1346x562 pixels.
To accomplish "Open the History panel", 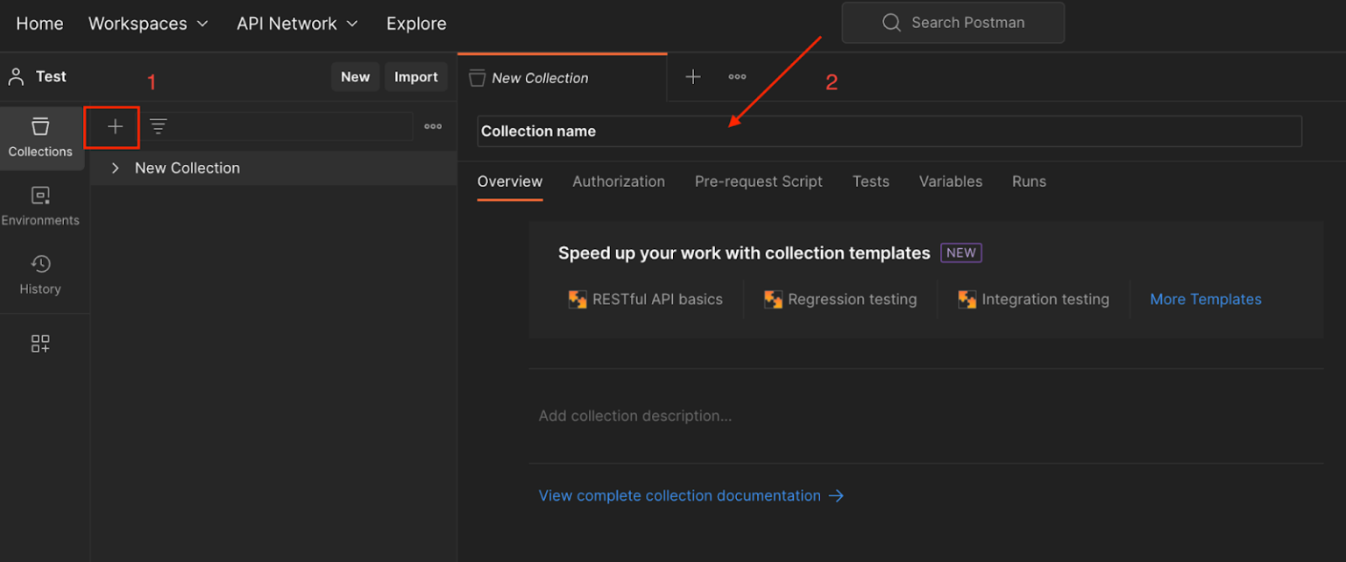I will tap(40, 274).
